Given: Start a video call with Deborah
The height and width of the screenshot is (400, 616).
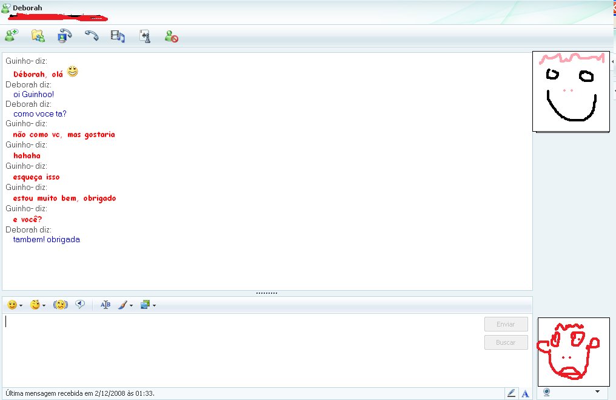Looking at the screenshot, I should pyautogui.click(x=64, y=36).
